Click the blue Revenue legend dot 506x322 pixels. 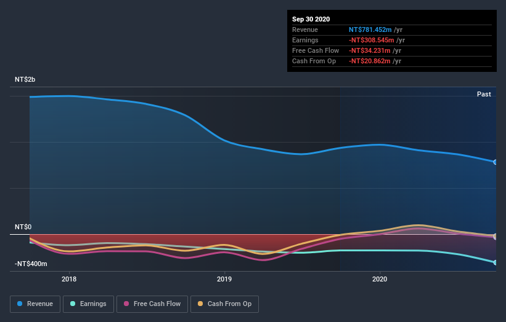[x=20, y=304]
